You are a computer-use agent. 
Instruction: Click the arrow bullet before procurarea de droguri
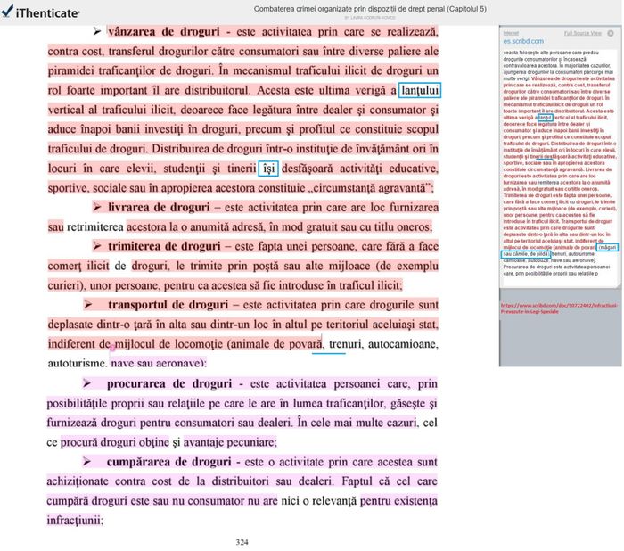(87, 383)
